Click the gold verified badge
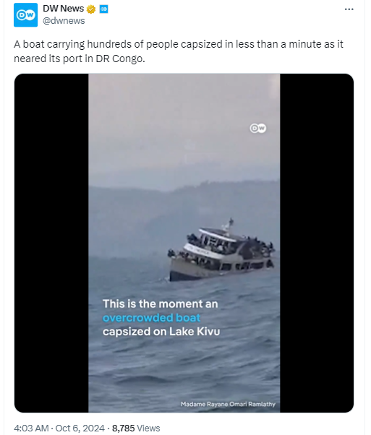 [91, 9]
